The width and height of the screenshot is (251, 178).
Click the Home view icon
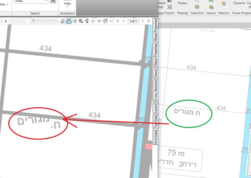[62, 21]
